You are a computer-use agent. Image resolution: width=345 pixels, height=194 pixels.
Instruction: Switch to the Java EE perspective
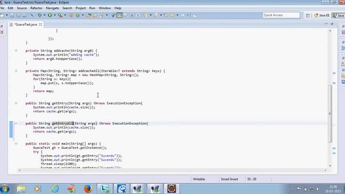(x=322, y=15)
